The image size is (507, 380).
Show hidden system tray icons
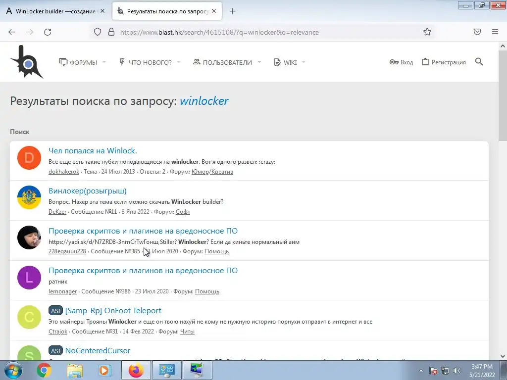click(x=421, y=371)
